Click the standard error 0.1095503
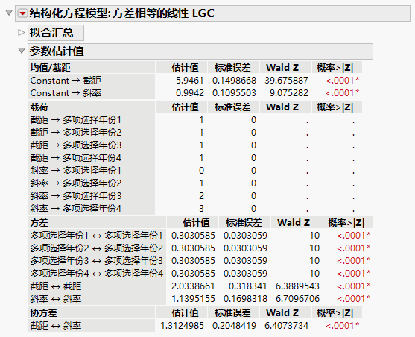Image resolution: width=415 pixels, height=337 pixels. 234,93
